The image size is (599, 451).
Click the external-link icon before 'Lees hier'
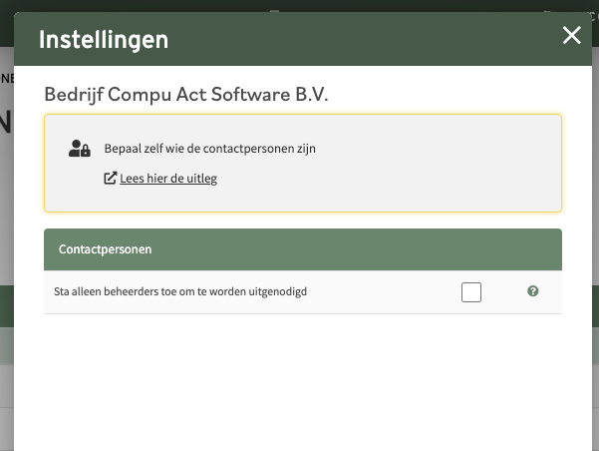tap(110, 179)
